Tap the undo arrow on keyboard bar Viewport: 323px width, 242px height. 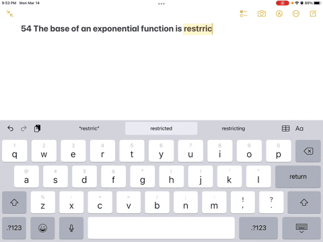click(x=11, y=128)
